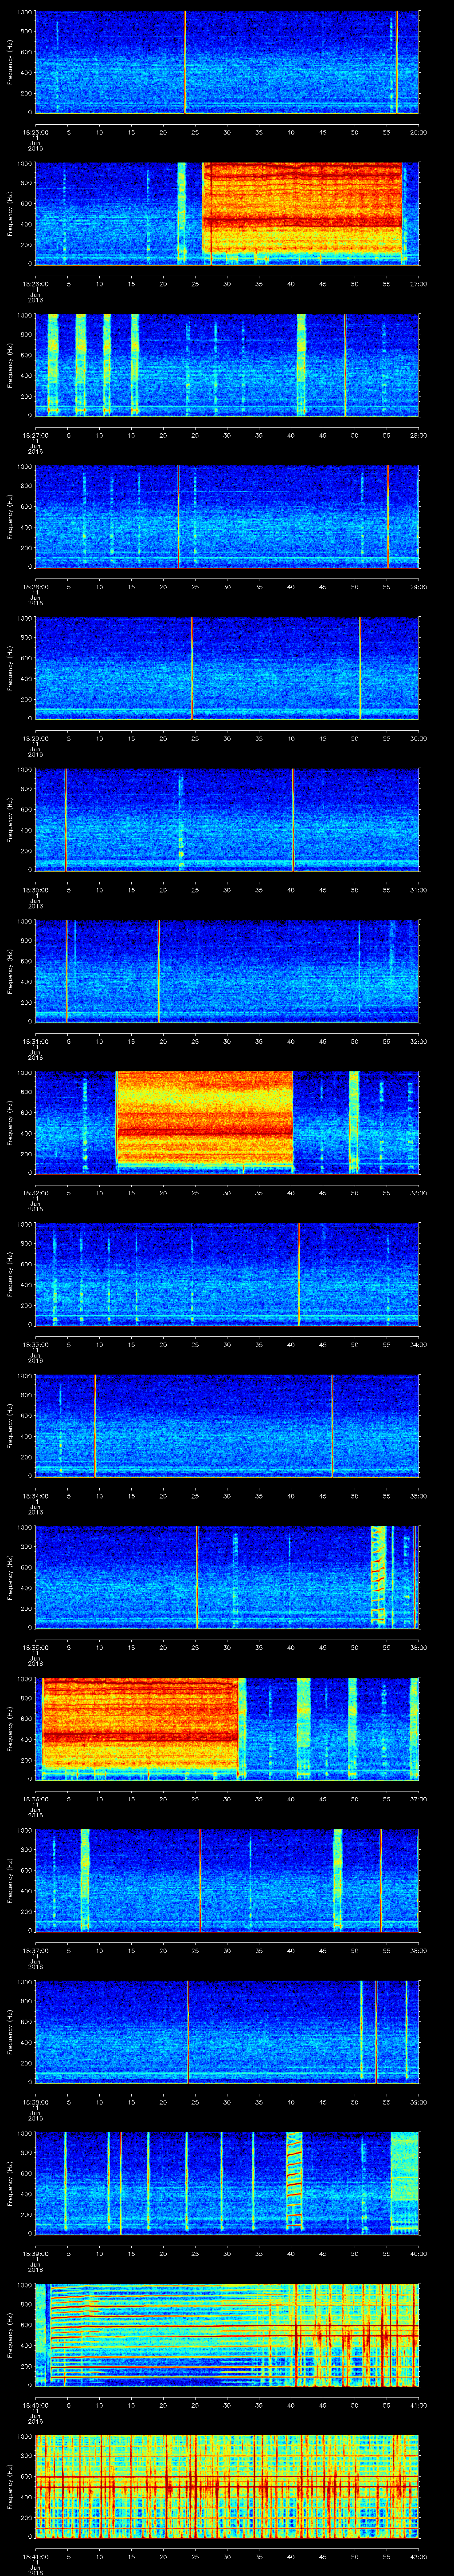This screenshot has width=454, height=2576.
Task: Click the 18:36:00 start time label
Action: pos(35,1799)
